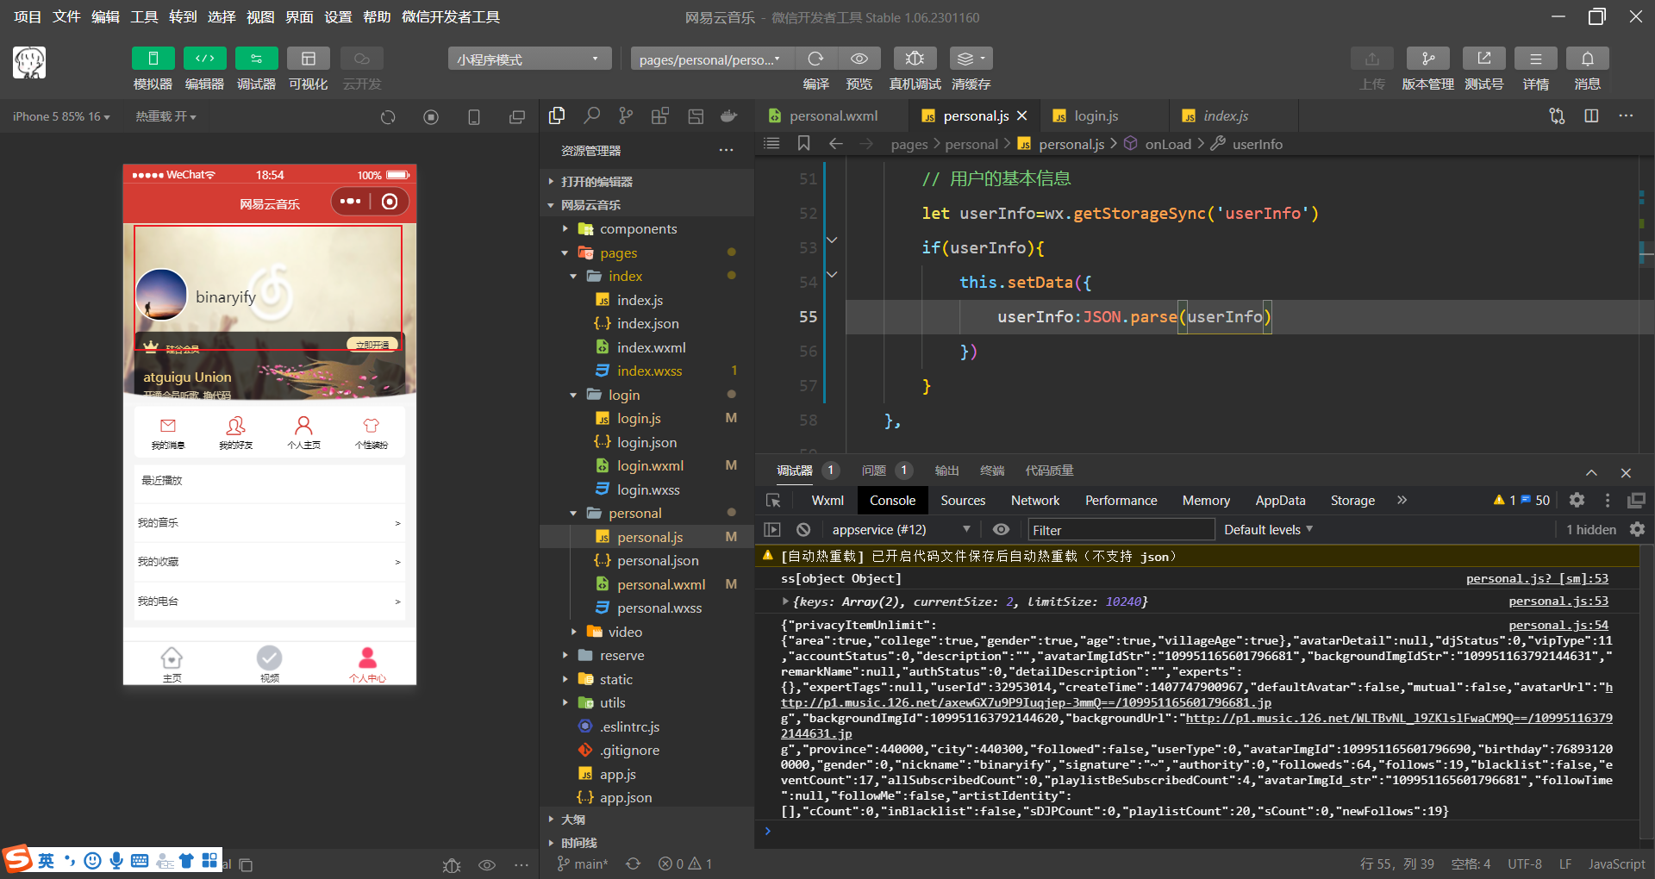
Task: Select the Sources devtools tab
Action: (963, 500)
